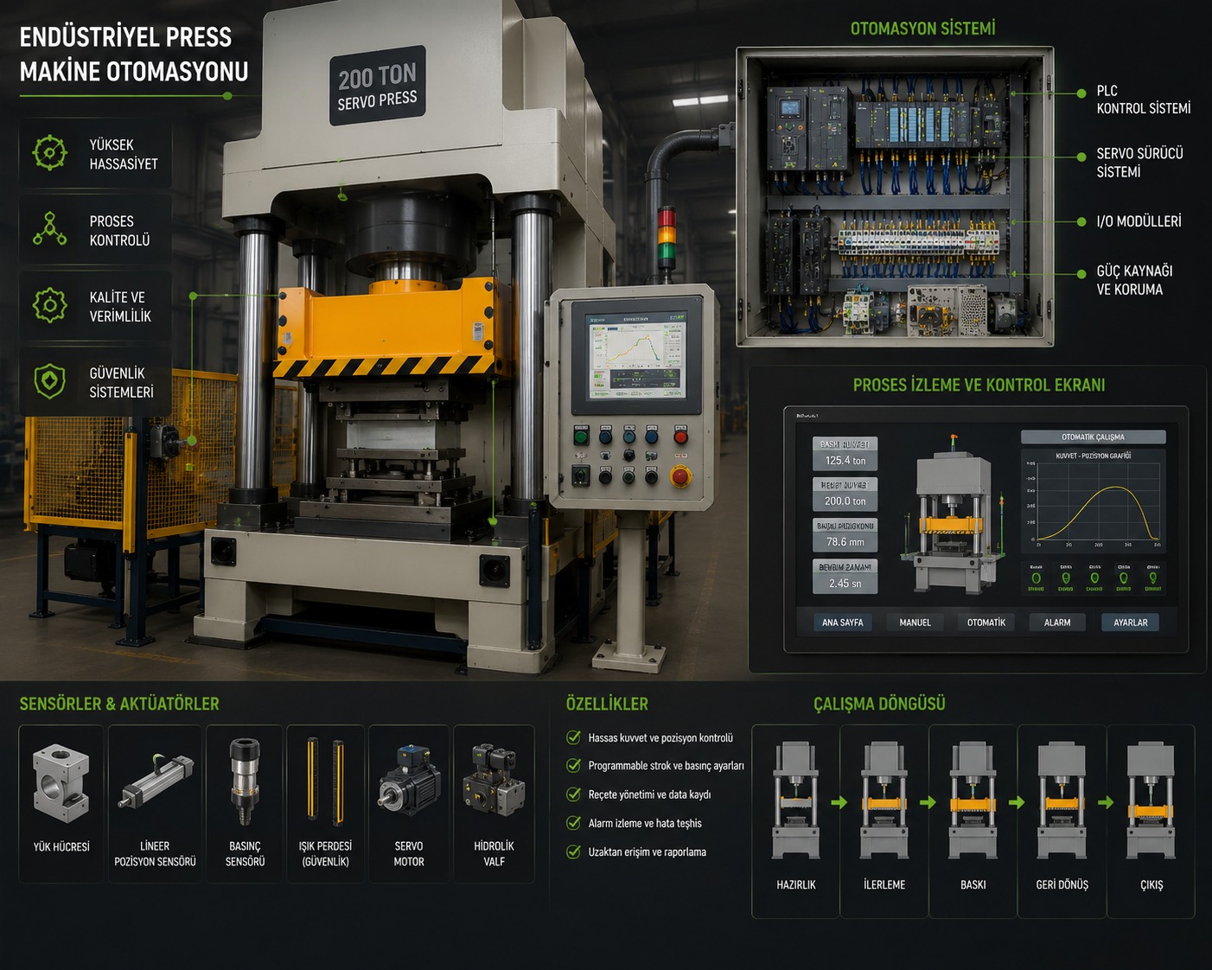Open the ANA SAYFA tab on control screen
This screenshot has height=970, width=1212.
(x=843, y=622)
